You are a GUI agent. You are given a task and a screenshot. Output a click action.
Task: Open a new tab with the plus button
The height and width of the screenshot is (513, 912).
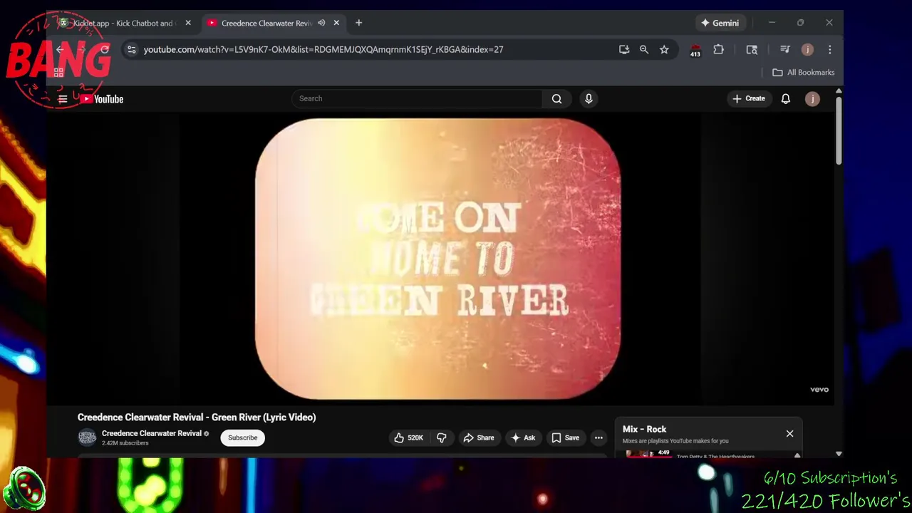click(x=358, y=23)
